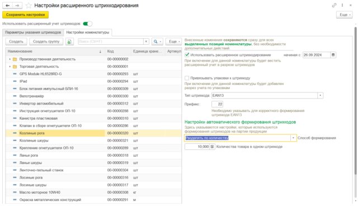Click the Код column header
Screen dimensions: 358x206
coord(118,52)
